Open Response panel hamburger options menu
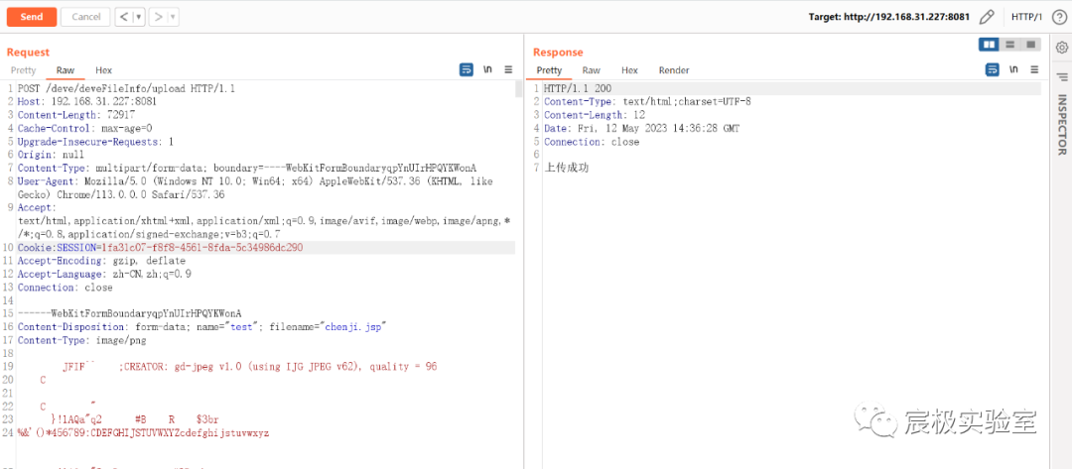The image size is (1072, 469). click(1033, 70)
